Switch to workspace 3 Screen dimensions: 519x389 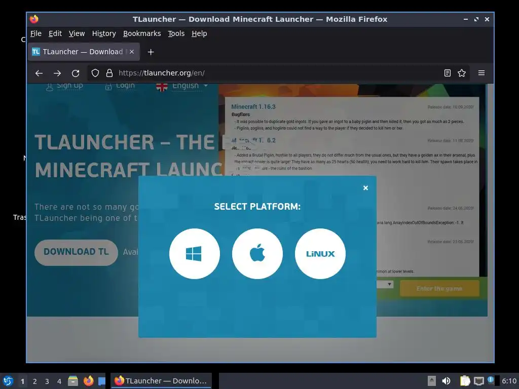pos(47,381)
